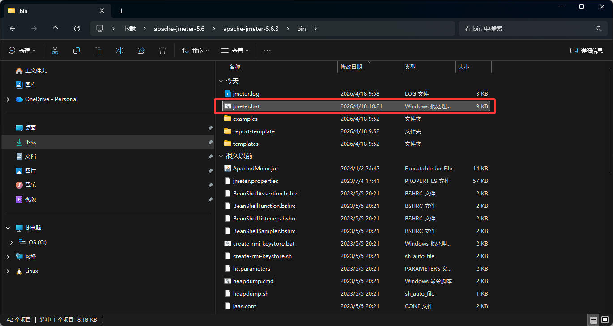Click the Delete trash icon
Image resolution: width=613 pixels, height=326 pixels.
[x=162, y=51]
